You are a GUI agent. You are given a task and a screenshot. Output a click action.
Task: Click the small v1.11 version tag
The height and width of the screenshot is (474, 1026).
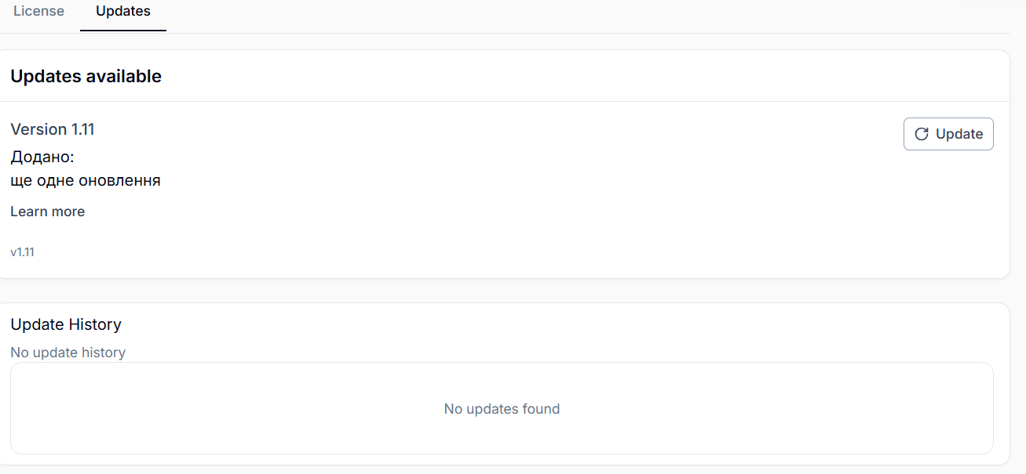click(x=22, y=252)
